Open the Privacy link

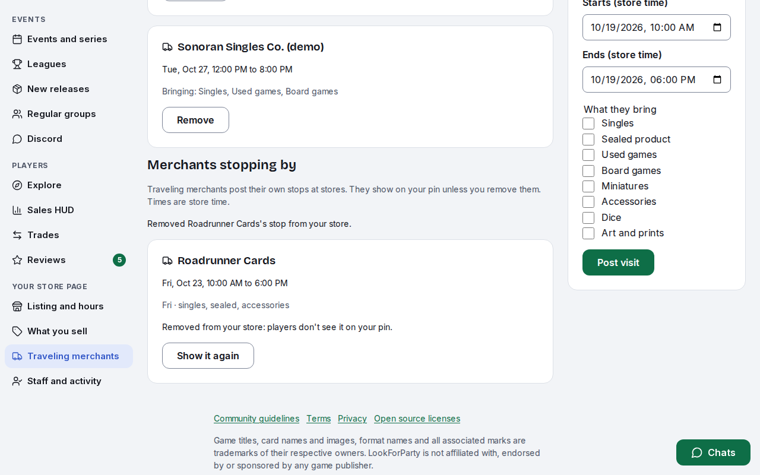click(352, 419)
